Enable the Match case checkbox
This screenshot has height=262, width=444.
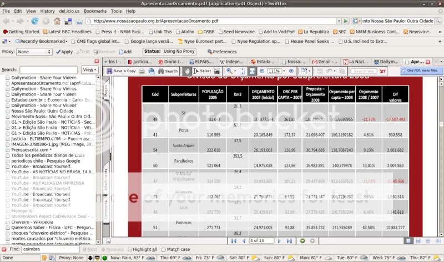(x=163, y=250)
